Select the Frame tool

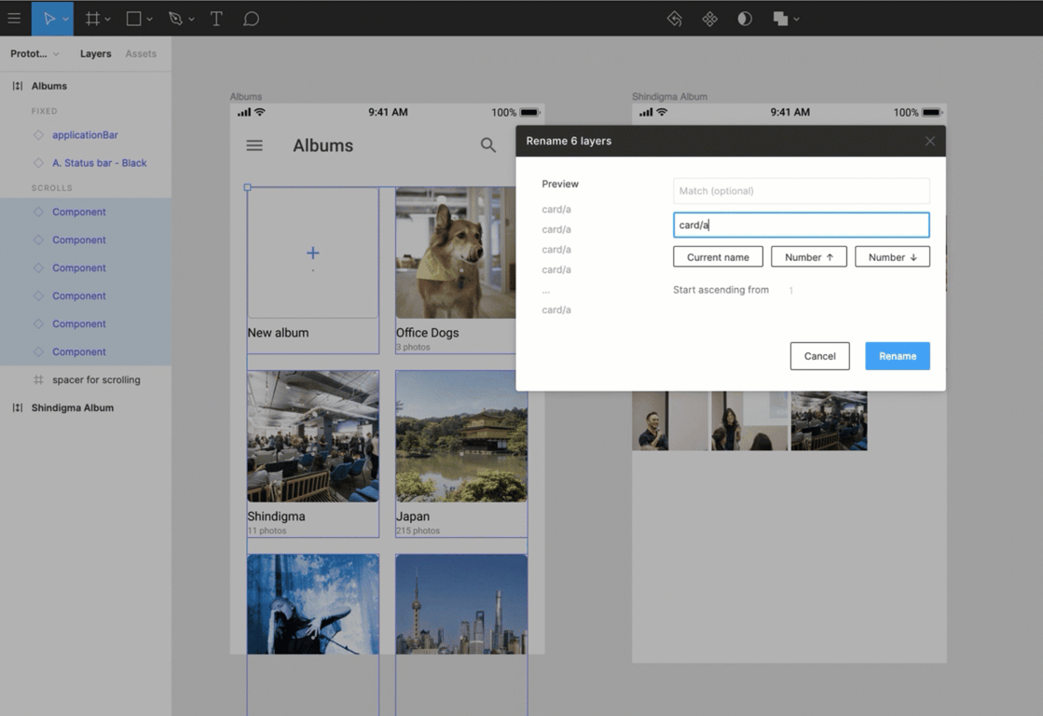click(92, 19)
